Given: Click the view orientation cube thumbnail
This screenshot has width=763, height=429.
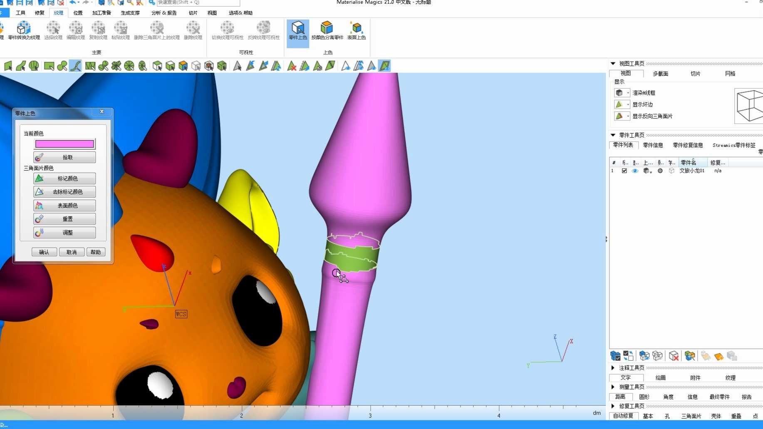Looking at the screenshot, I should (749, 106).
